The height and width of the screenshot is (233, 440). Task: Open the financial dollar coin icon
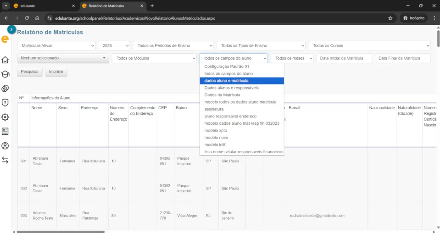point(5,89)
